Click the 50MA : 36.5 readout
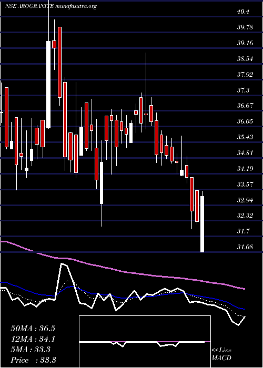The height and width of the screenshot is (368, 263). [x=33, y=329]
